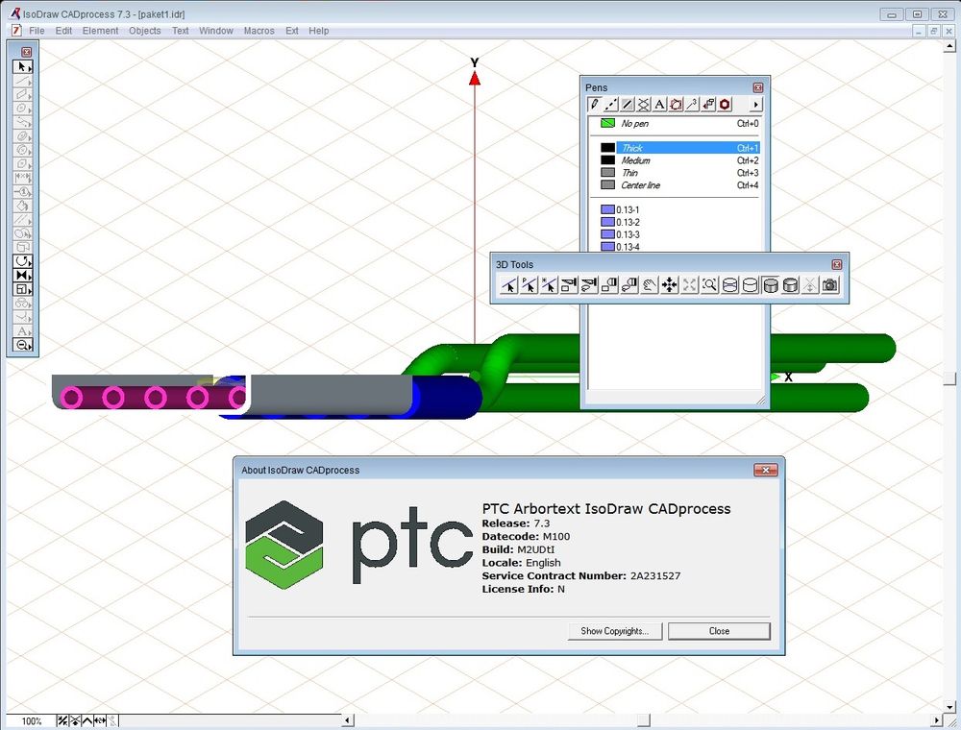961x730 pixels.
Task: Toggle the shaded cylinder display mode in 3D Tools
Action: (x=771, y=284)
